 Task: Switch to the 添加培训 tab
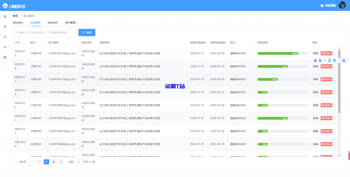tap(18, 23)
